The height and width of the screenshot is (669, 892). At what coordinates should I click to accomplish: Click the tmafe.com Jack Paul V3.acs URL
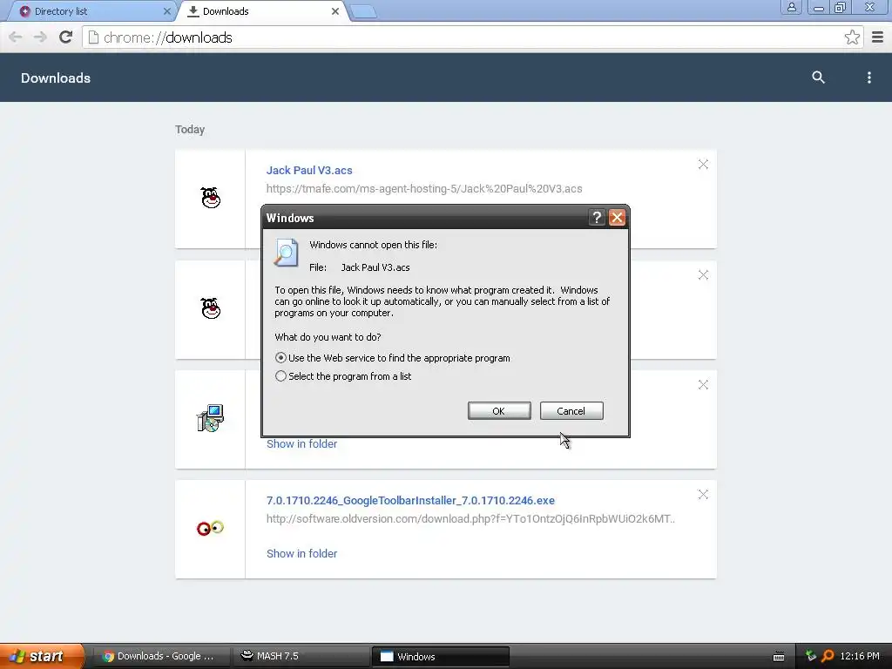424,188
